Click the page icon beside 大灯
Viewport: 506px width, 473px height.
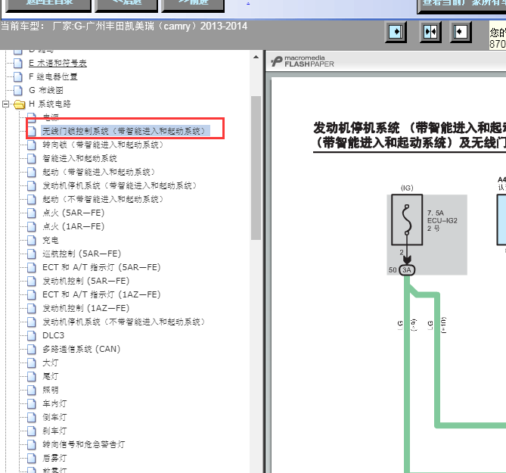coord(32,363)
